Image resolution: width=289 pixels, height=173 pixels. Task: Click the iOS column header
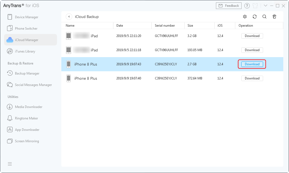point(220,26)
